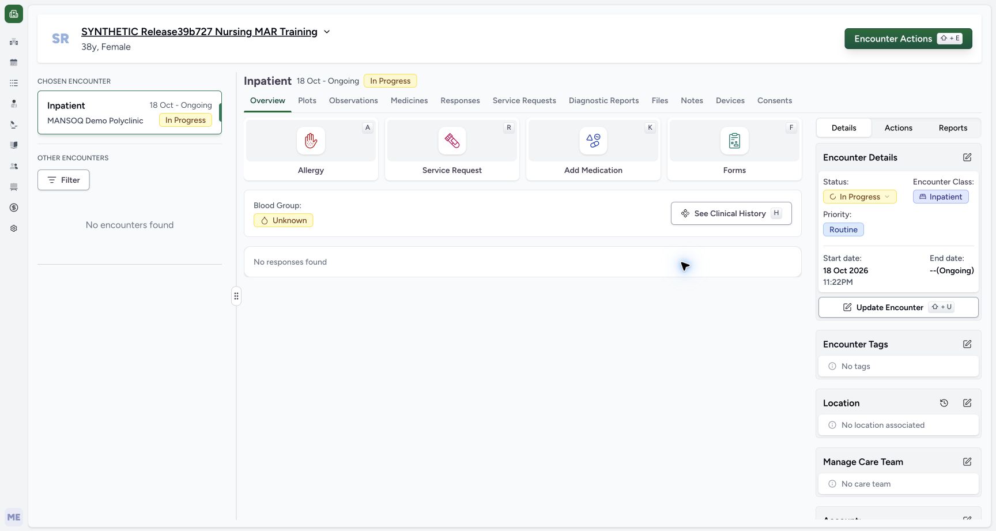Click the Update Encounter button
Image resolution: width=996 pixels, height=531 pixels.
tap(898, 307)
